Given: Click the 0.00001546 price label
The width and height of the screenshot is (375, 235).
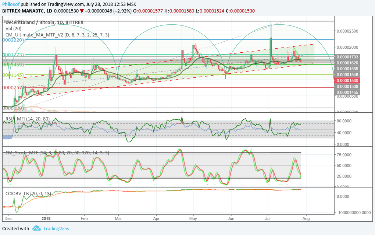Looking at the screenshot, I should tap(347, 75).
